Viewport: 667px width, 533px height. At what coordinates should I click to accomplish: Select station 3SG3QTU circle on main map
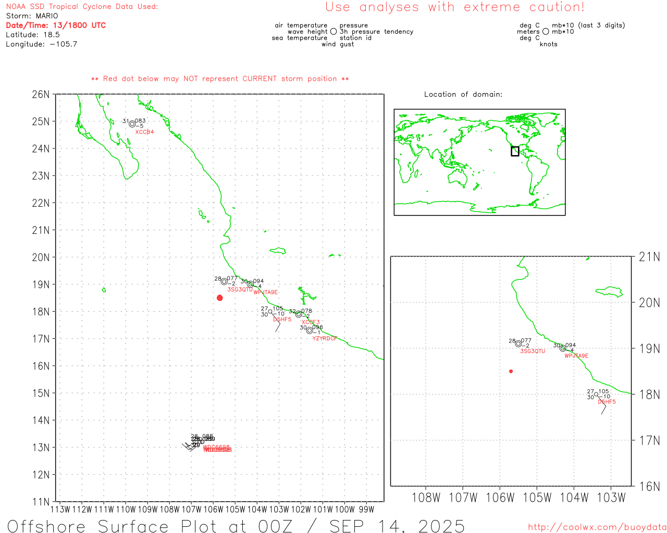[x=224, y=282]
